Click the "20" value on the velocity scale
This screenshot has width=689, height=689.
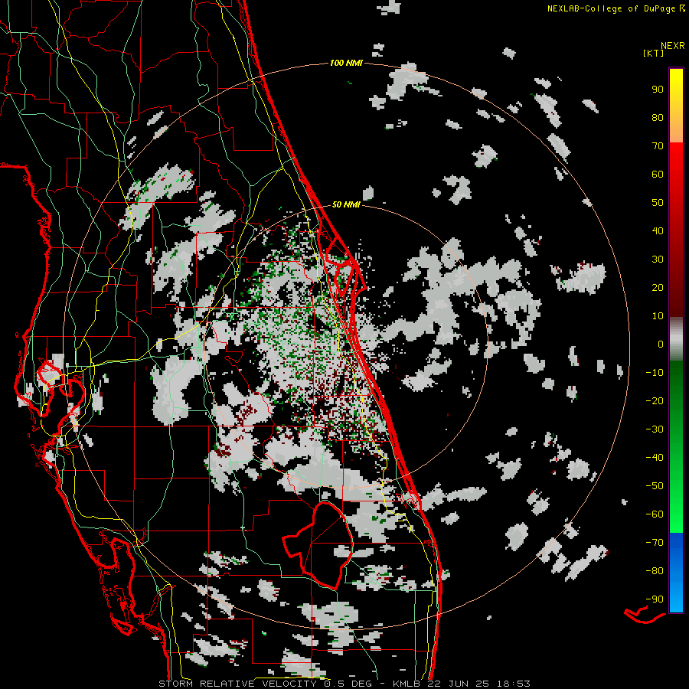click(x=658, y=287)
